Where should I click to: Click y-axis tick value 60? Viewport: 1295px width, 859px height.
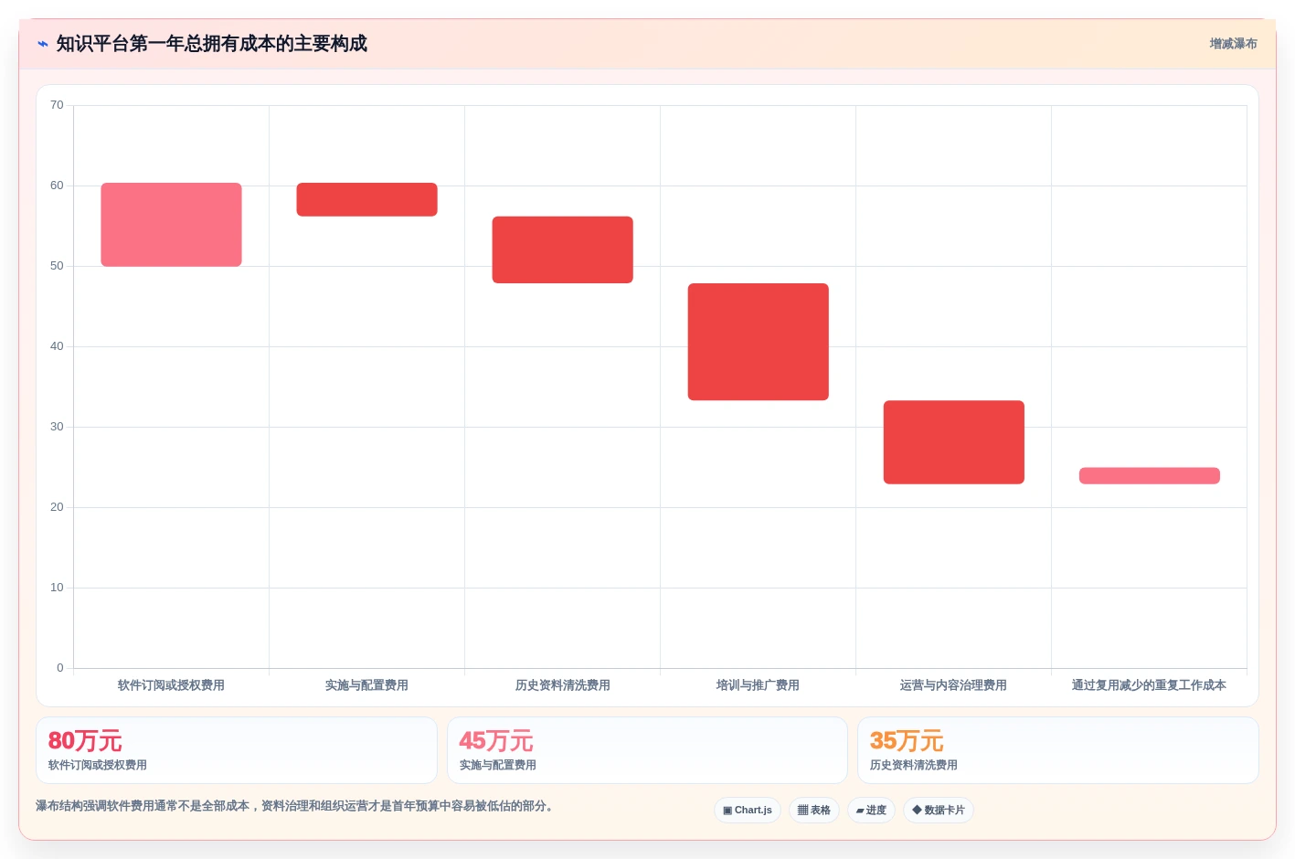pyautogui.click(x=57, y=186)
